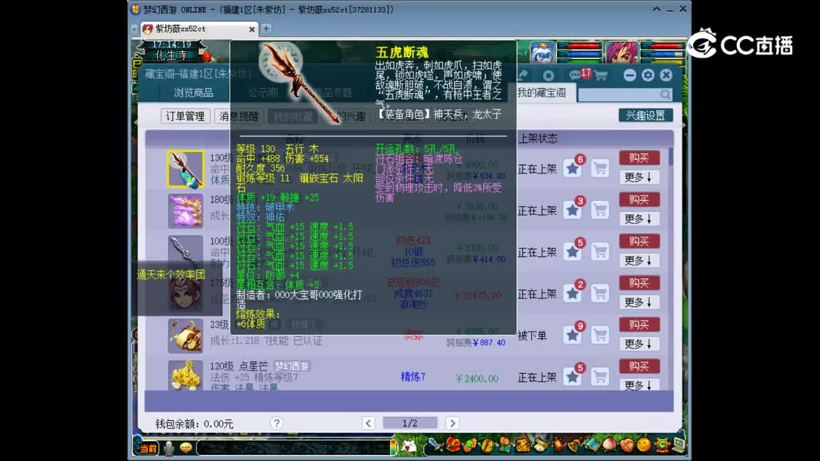Click the pet portrait at top

pos(542,52)
